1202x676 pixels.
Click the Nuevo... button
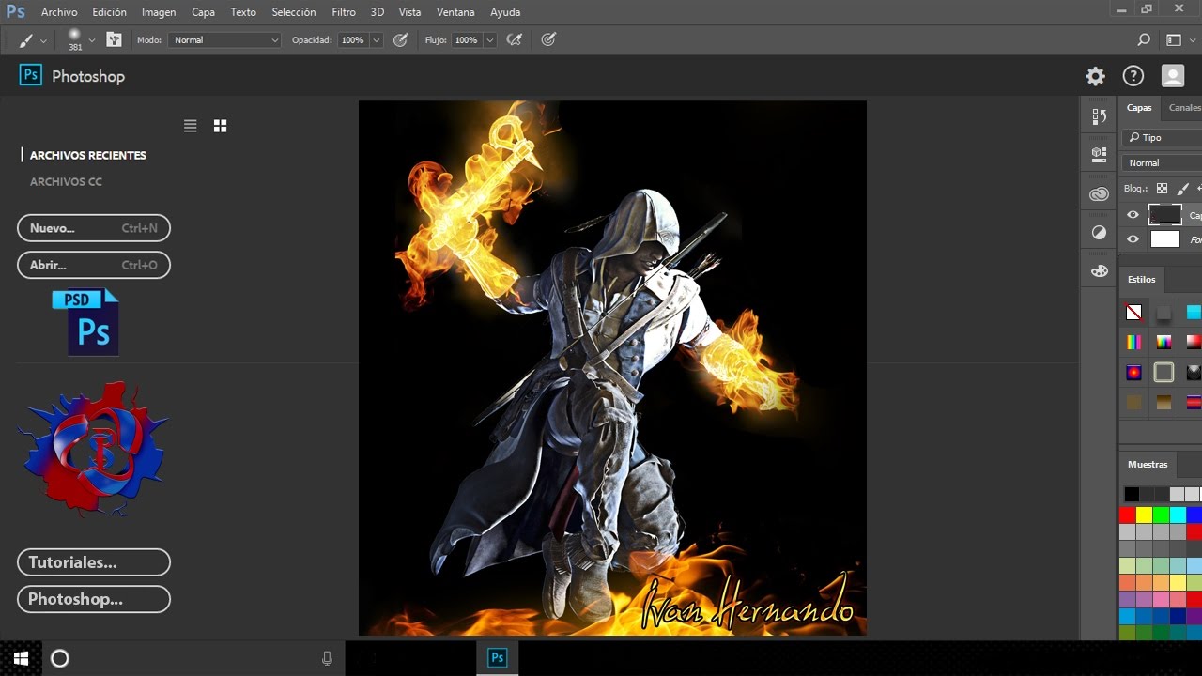94,228
